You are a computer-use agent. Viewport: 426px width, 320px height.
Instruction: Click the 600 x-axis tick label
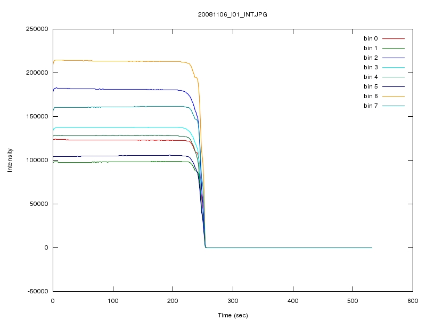click(413, 301)
